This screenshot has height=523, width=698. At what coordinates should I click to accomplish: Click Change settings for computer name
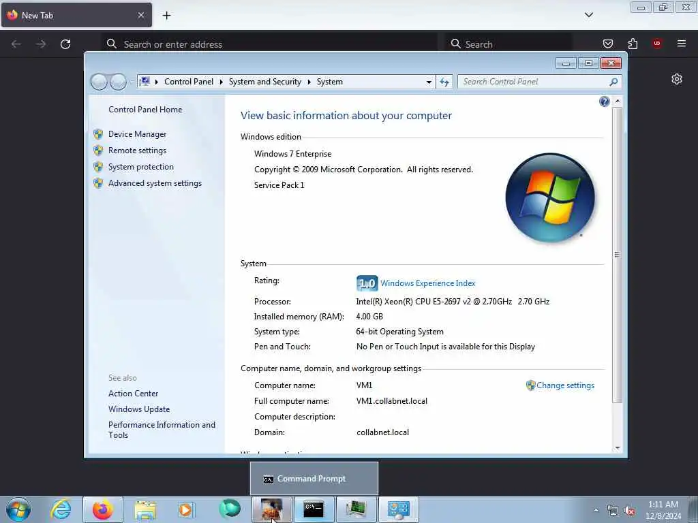click(x=565, y=385)
